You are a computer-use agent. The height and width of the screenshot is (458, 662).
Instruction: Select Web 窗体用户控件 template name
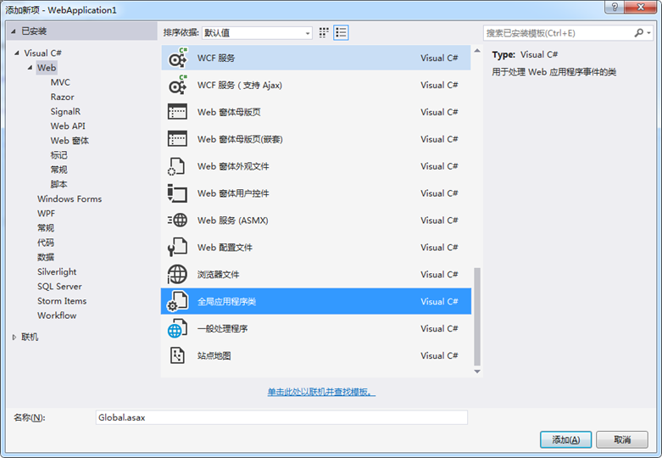tap(233, 193)
